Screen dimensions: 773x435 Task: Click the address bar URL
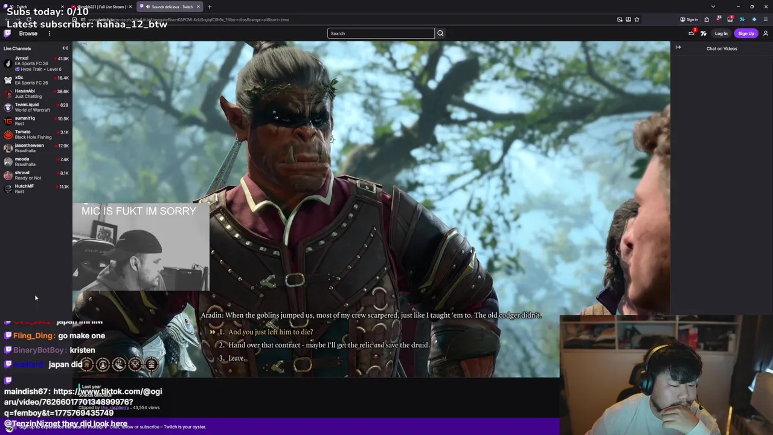pyautogui.click(x=190, y=19)
